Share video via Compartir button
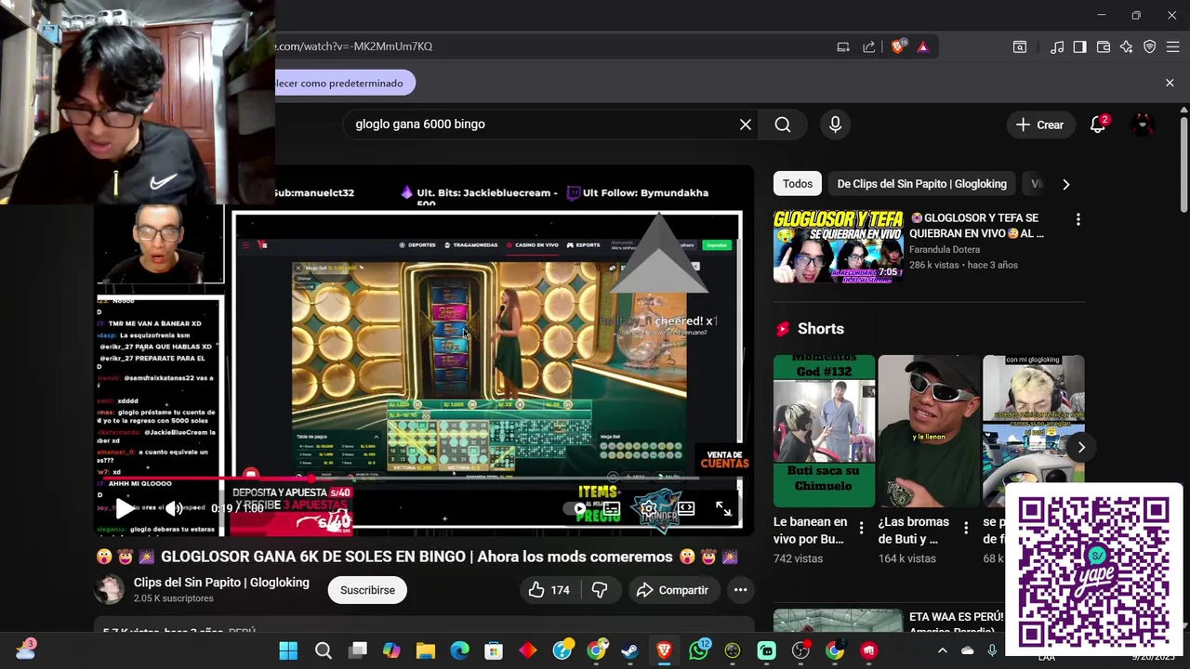The width and height of the screenshot is (1190, 669). tap(672, 590)
